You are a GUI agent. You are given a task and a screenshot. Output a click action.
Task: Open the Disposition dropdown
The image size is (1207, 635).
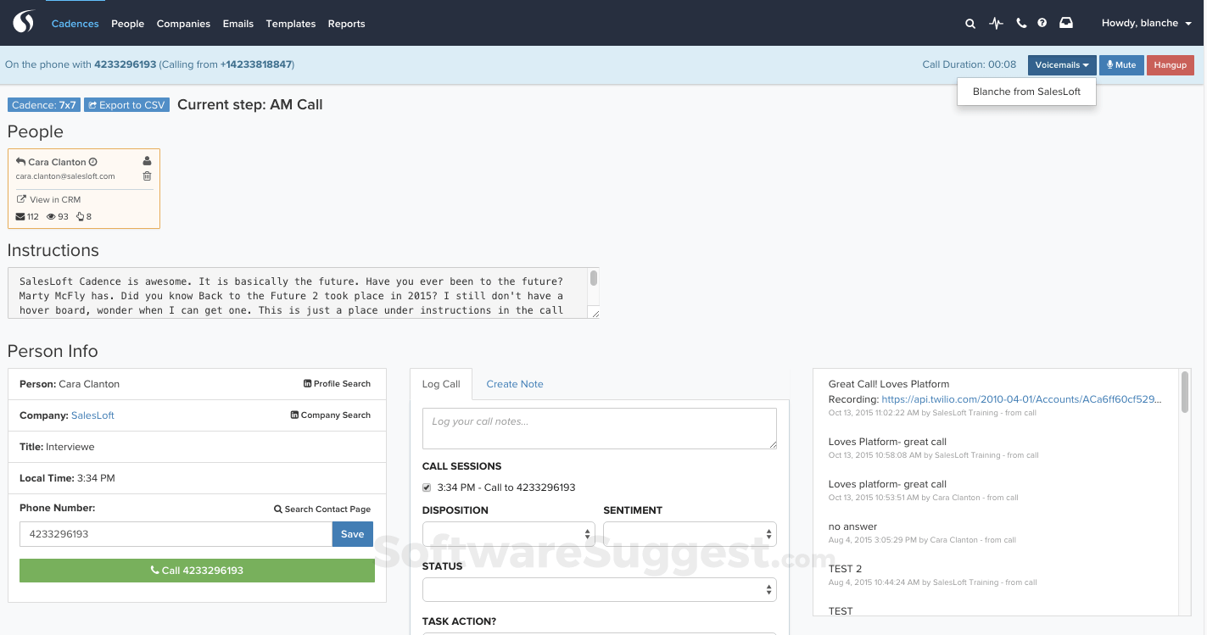coord(509,534)
